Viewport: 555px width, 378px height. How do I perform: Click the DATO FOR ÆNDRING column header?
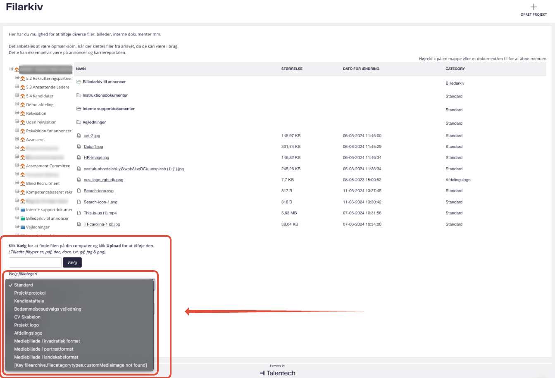(361, 69)
